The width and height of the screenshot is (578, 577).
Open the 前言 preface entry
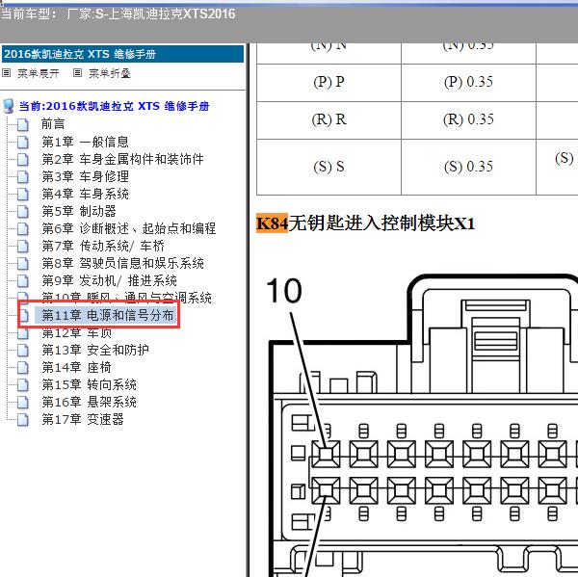53,124
